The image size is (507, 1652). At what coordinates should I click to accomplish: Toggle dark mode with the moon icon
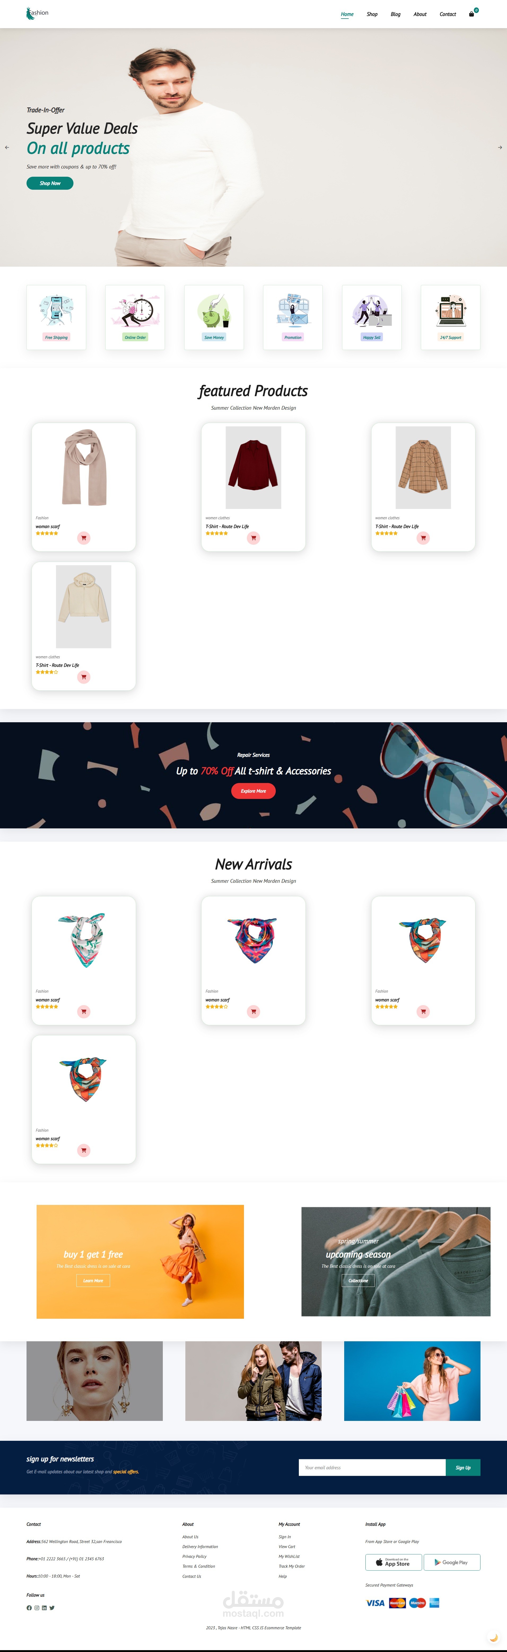[493, 1637]
